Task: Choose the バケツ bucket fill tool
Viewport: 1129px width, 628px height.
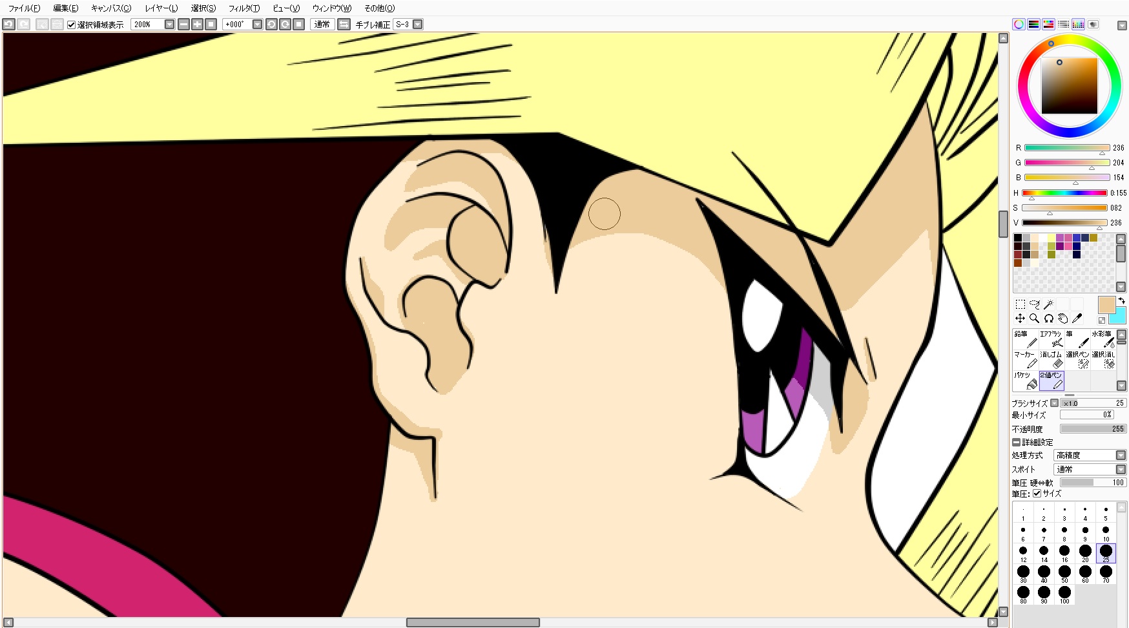Action: pyautogui.click(x=1026, y=381)
